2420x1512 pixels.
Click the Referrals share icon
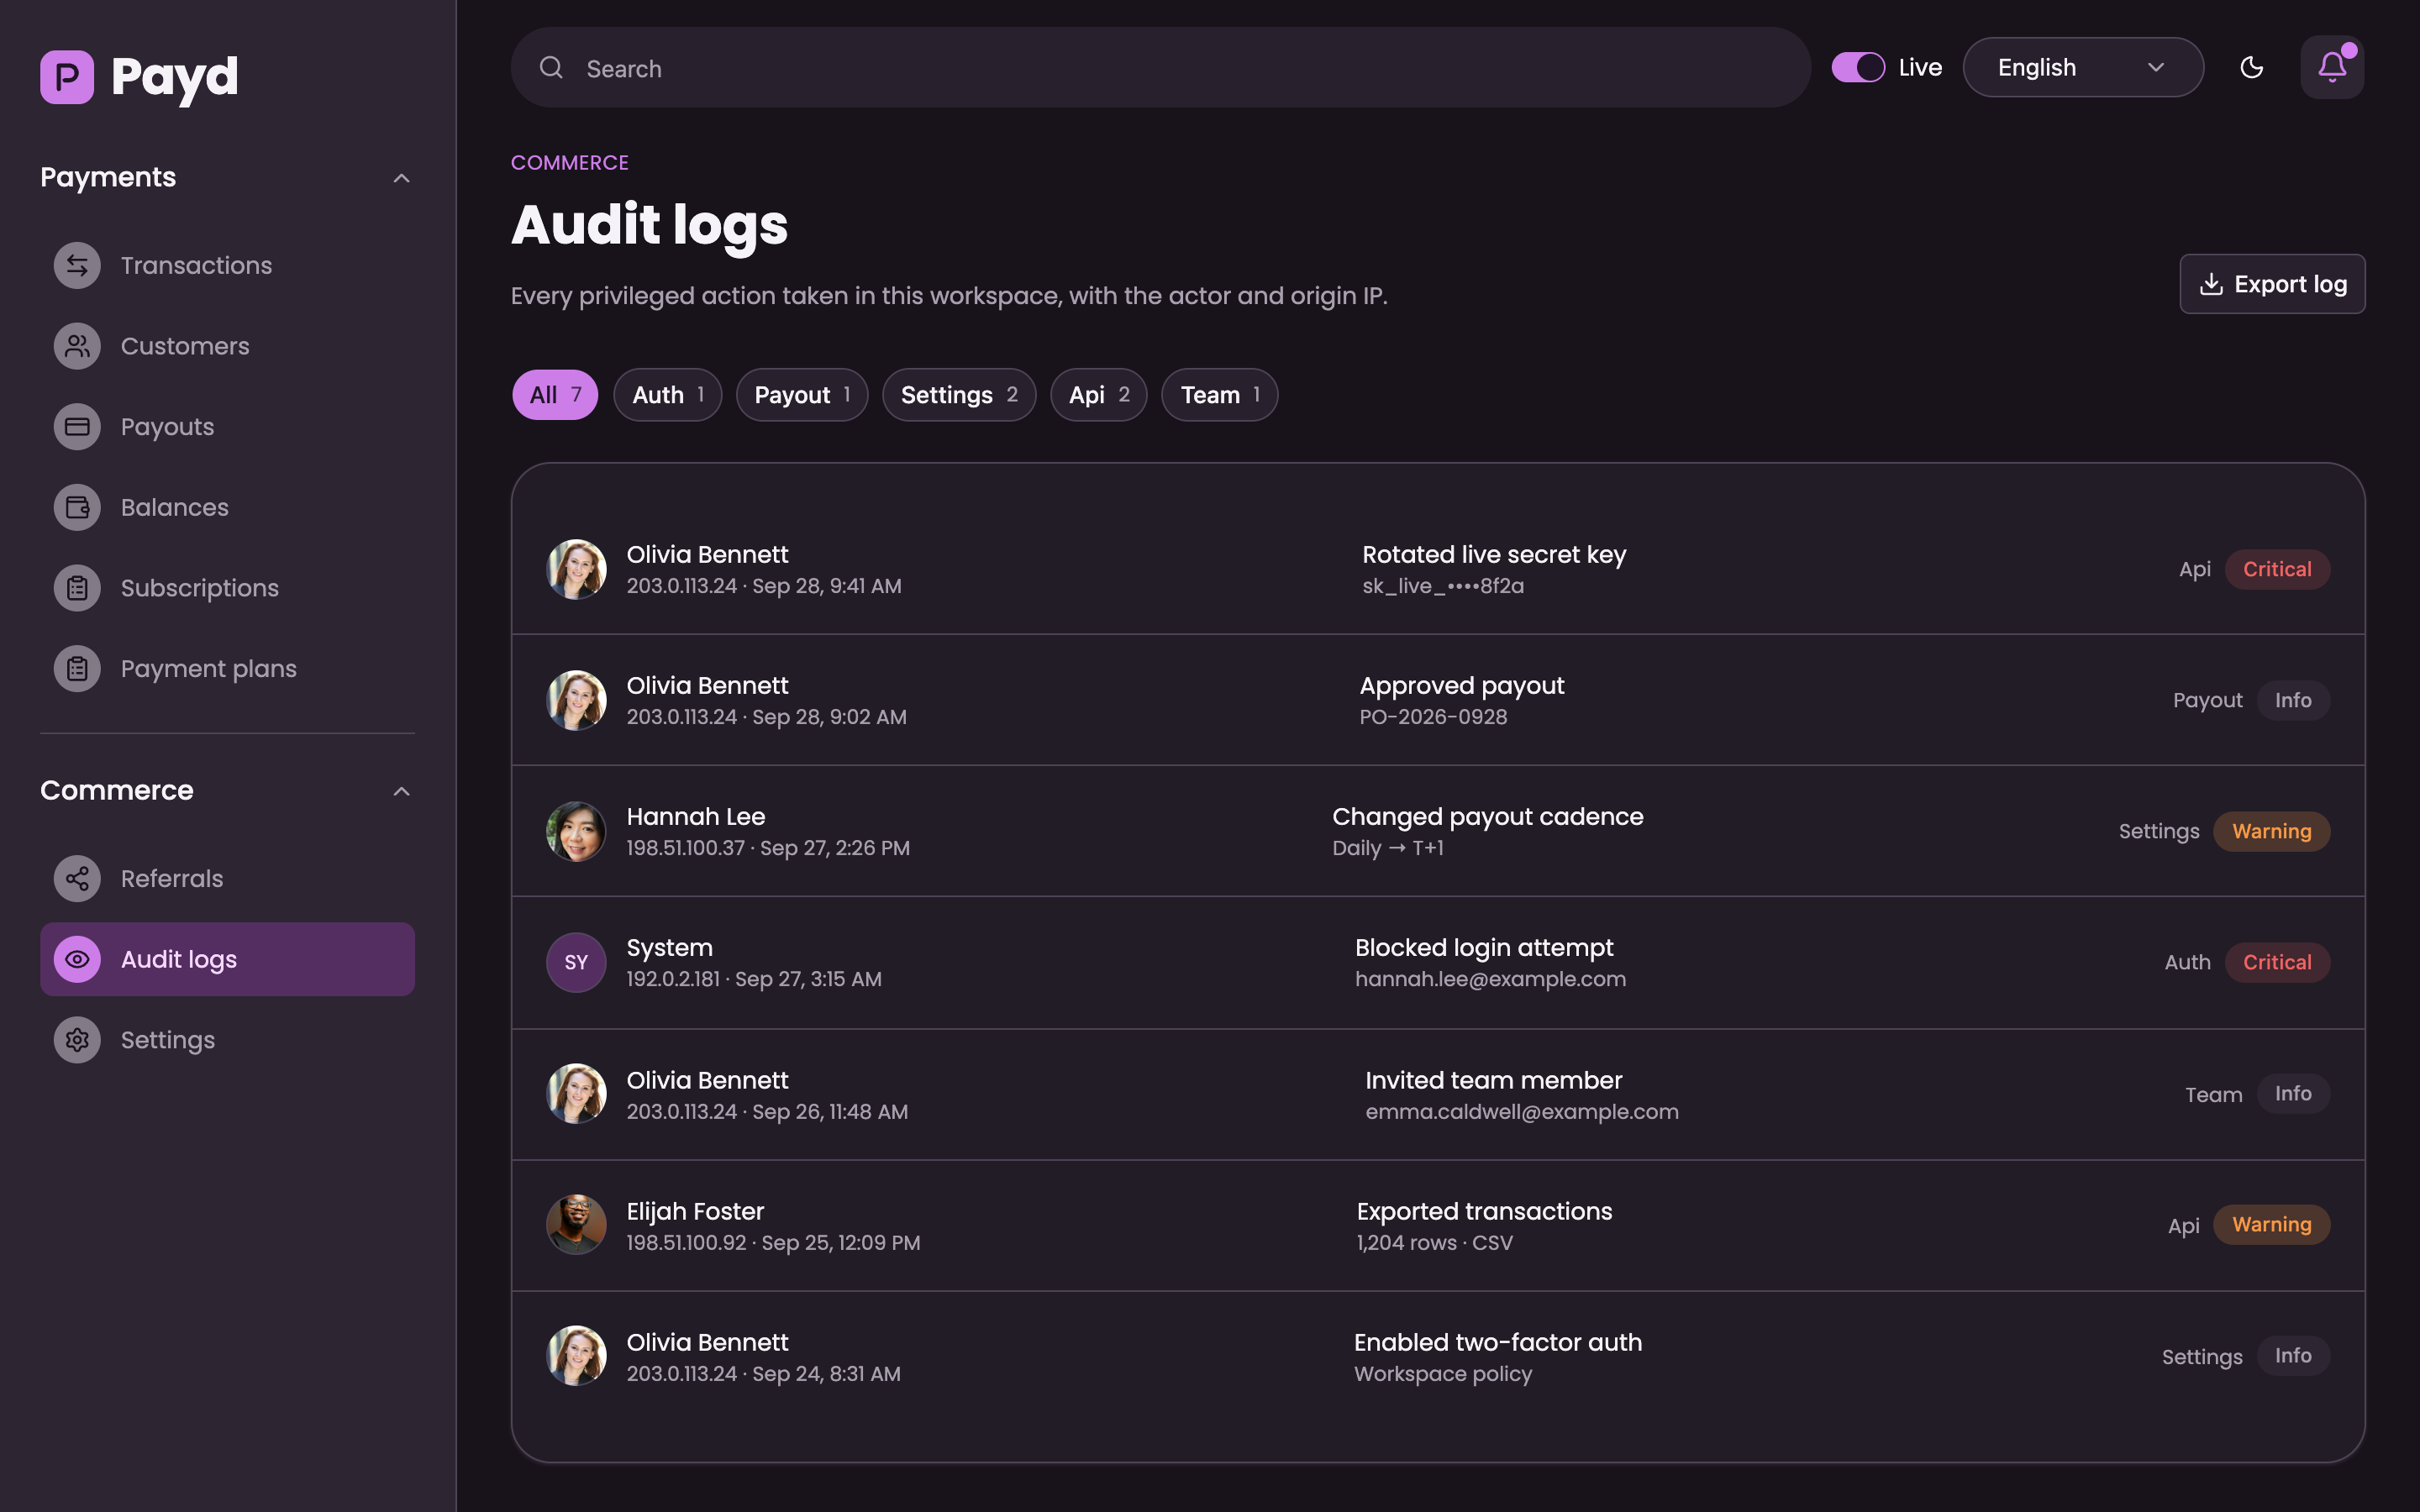coord(77,879)
